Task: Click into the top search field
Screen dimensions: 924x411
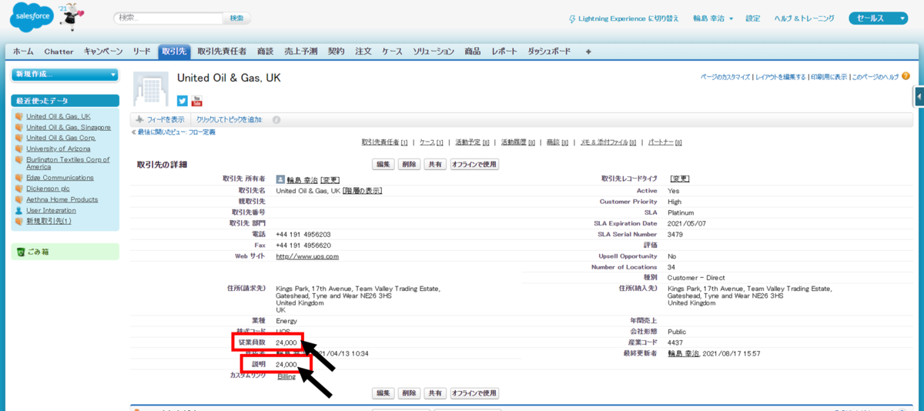Action: pyautogui.click(x=168, y=18)
